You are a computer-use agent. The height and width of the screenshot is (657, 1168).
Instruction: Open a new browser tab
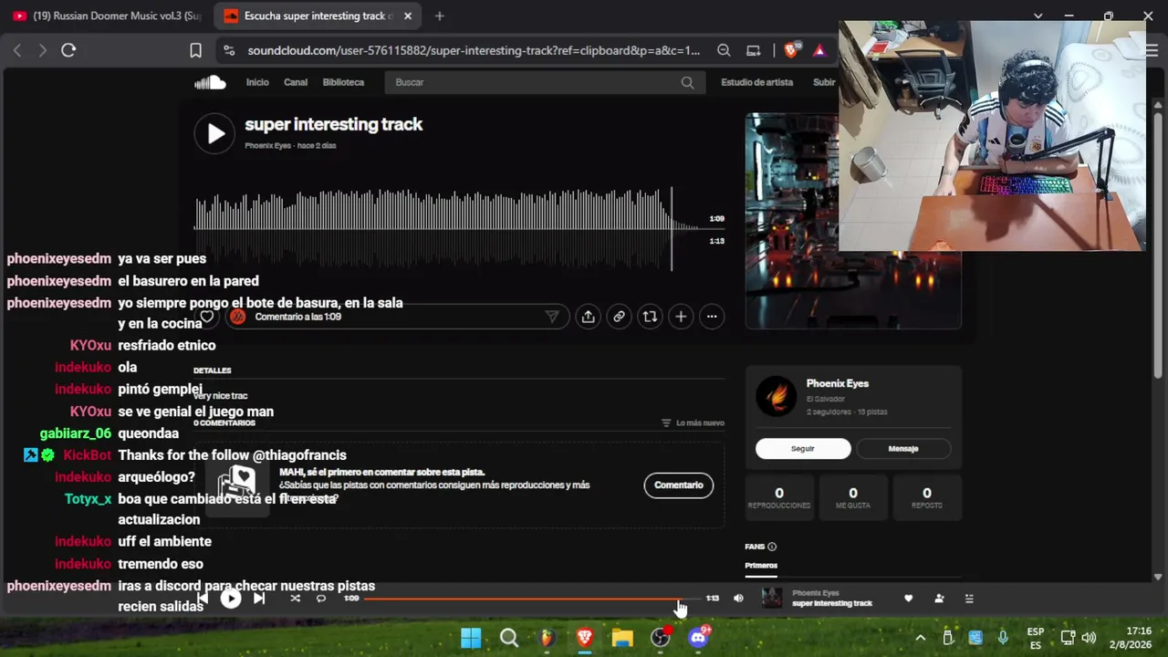point(440,16)
